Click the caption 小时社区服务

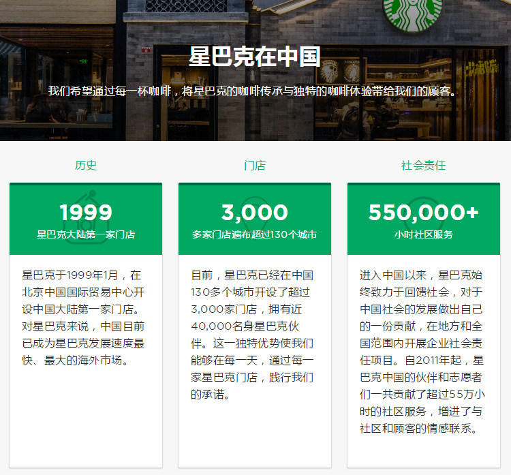423,234
